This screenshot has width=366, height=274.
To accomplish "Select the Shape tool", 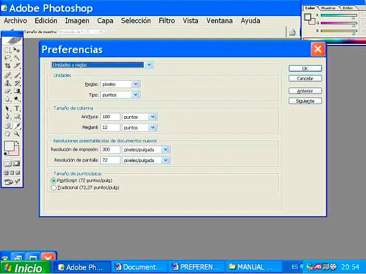I will (x=17, y=116).
